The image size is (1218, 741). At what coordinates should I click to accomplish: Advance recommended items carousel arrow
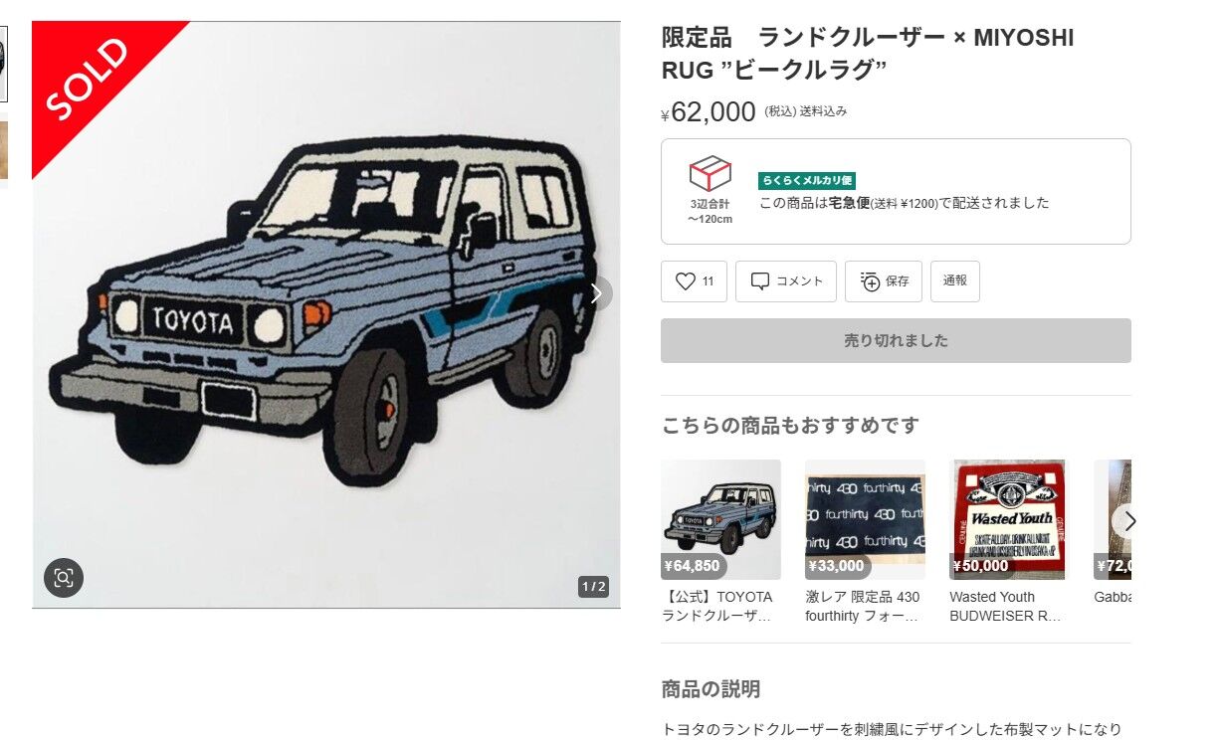1127,521
